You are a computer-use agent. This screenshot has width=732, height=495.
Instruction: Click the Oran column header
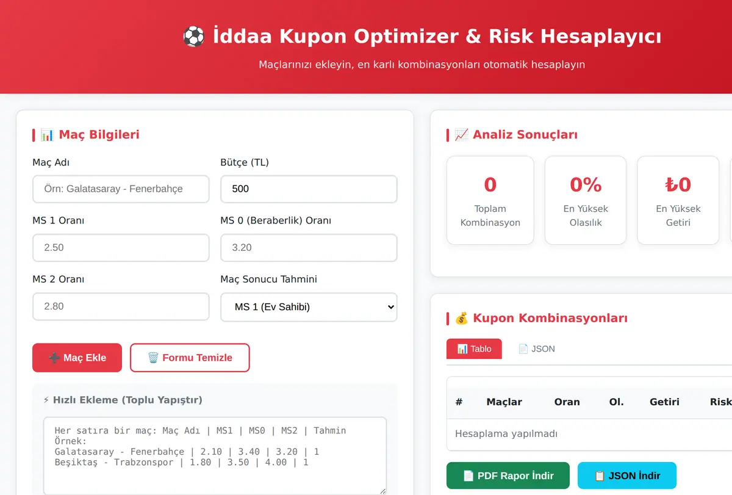567,402
